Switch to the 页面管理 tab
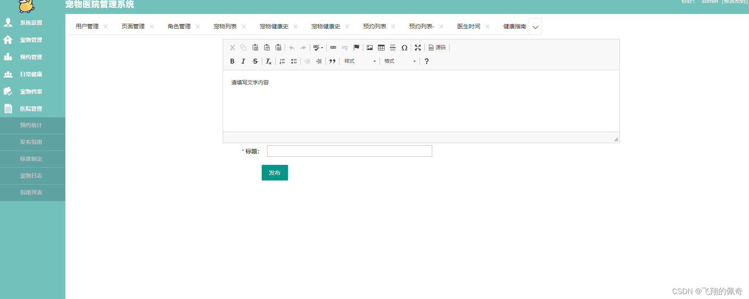 point(133,26)
